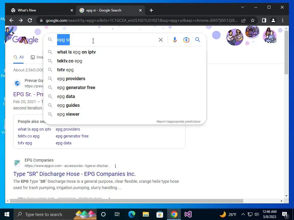Show hidden system tray icons
The height and width of the screenshot is (220, 294).
coord(243,214)
